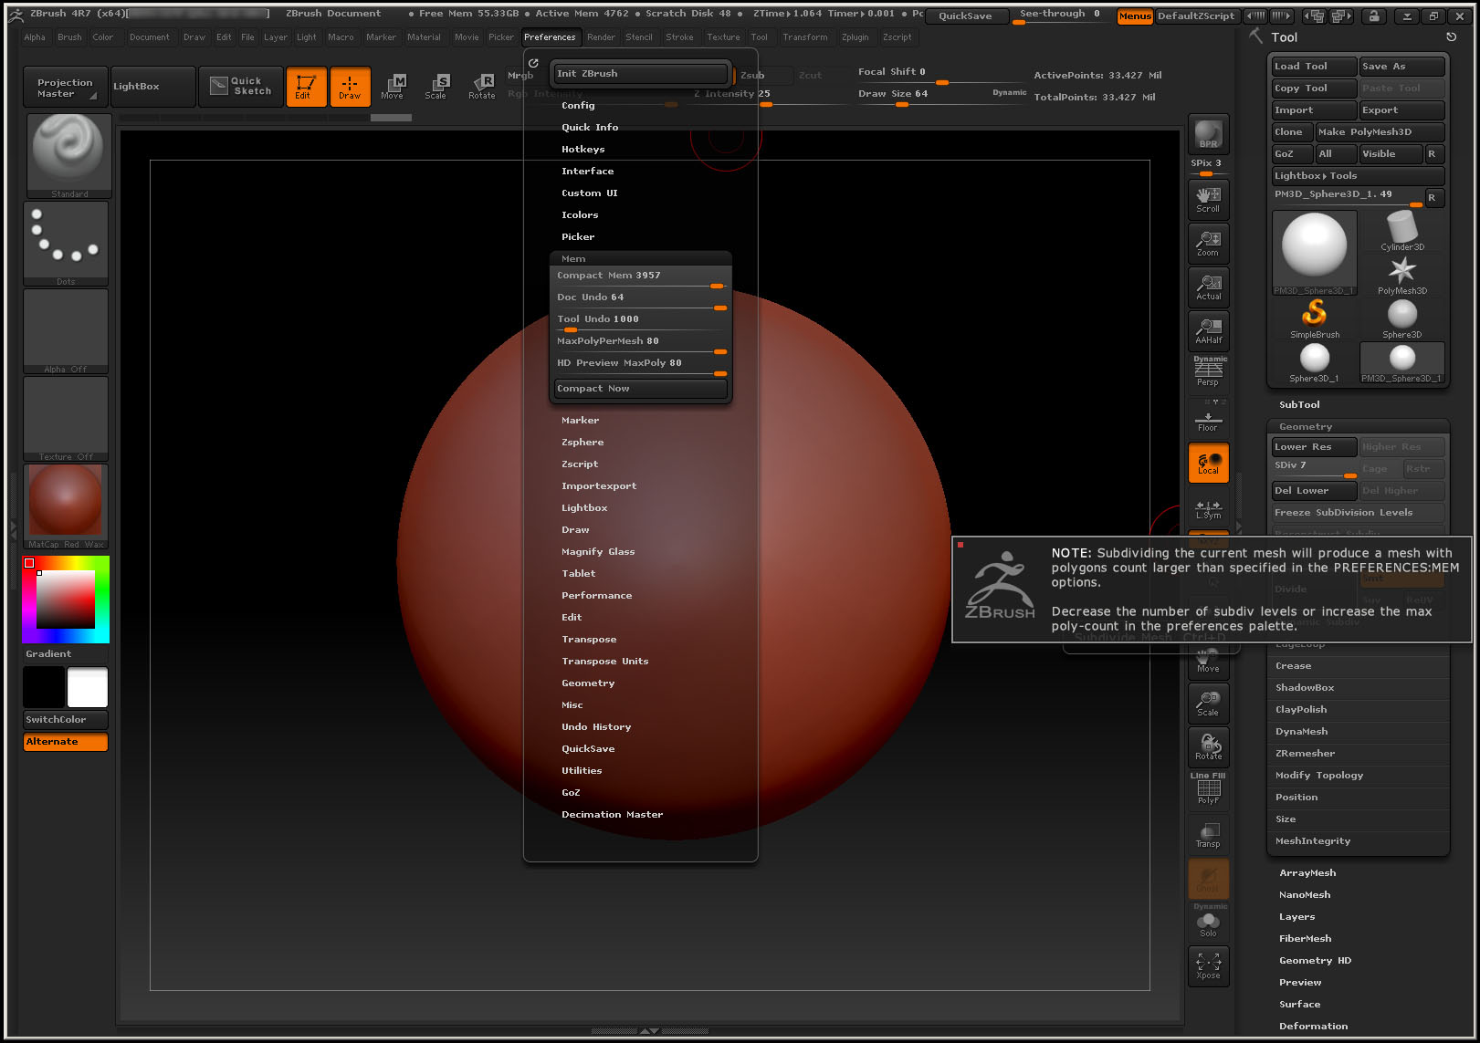Select the Cylinder3D tool thumbnail
The width and height of the screenshot is (1480, 1043).
point(1402,231)
